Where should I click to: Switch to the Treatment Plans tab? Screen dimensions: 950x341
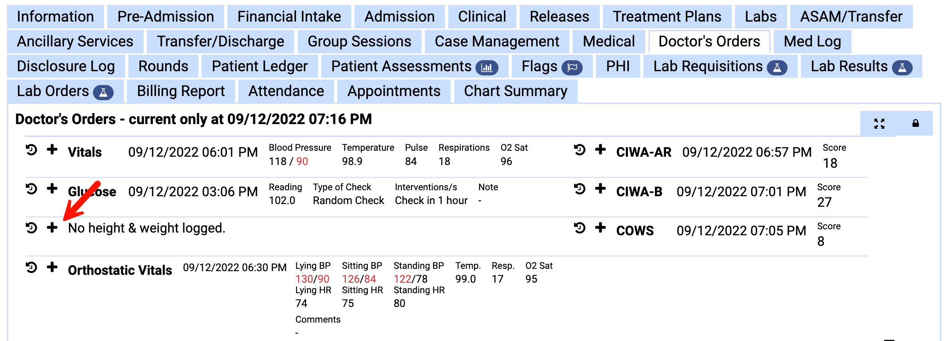click(666, 17)
